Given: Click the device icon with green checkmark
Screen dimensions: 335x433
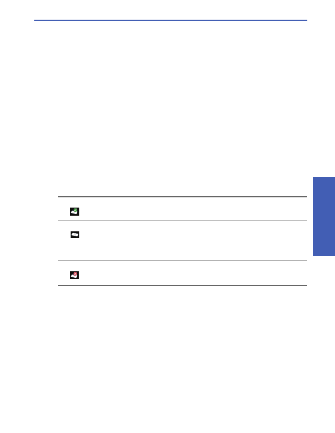Looking at the screenshot, I should (x=74, y=211).
